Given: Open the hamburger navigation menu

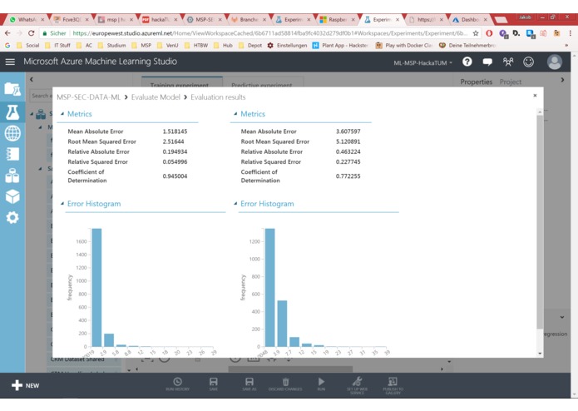Looking at the screenshot, I should (10, 62).
